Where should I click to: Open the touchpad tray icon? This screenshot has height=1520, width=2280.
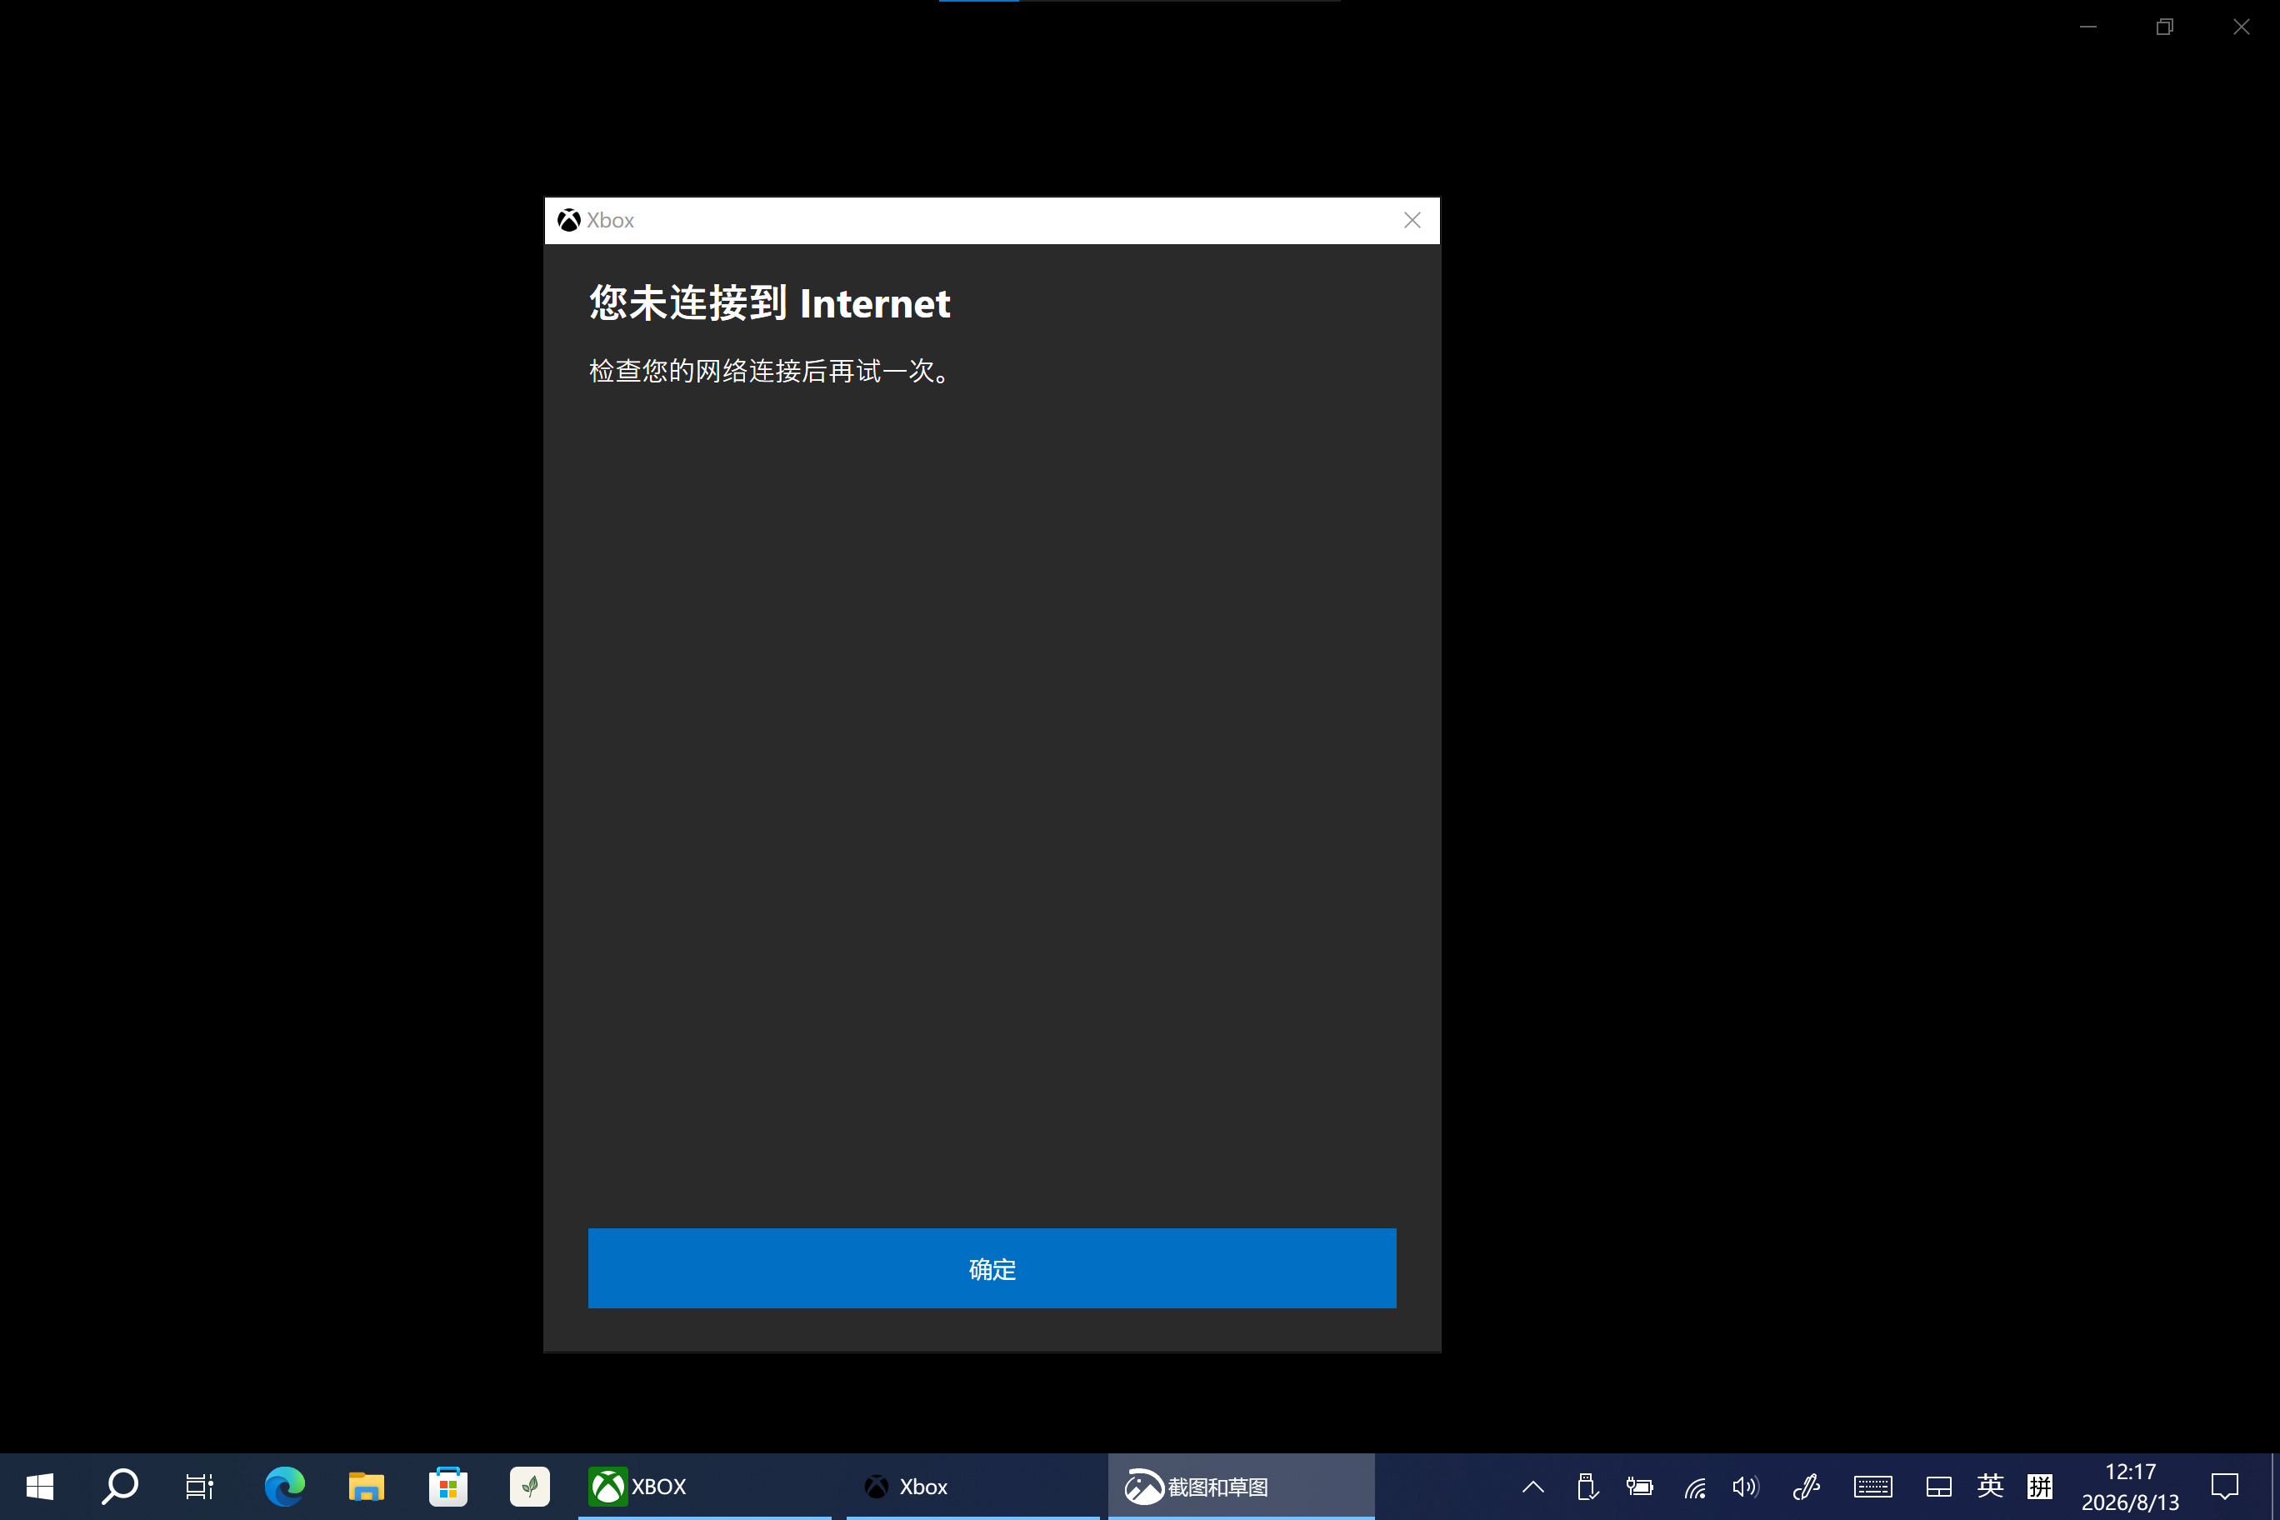tap(1939, 1486)
